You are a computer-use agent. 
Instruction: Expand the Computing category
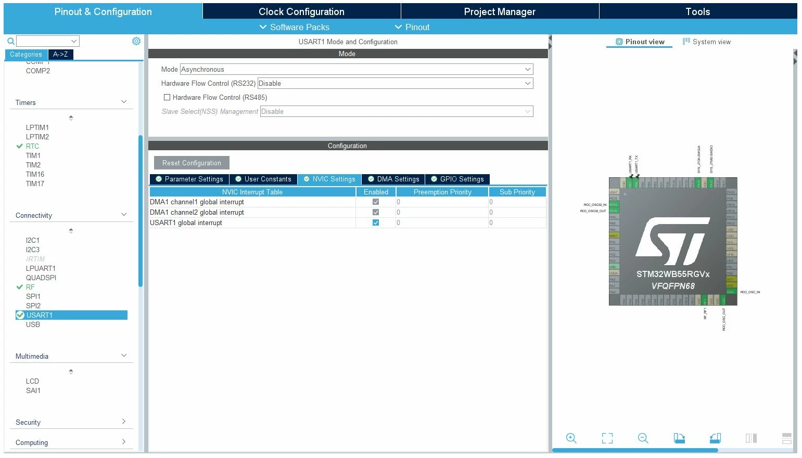tap(124, 442)
